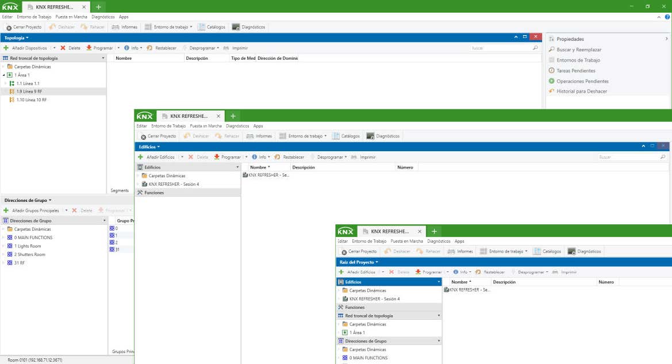Click Añadir Dispositivos in the Topología panel
The image size is (672, 364).
[x=26, y=48]
